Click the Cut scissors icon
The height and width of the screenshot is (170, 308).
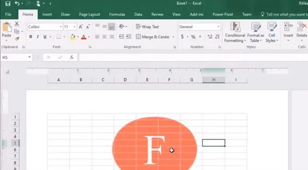pos(17,24)
